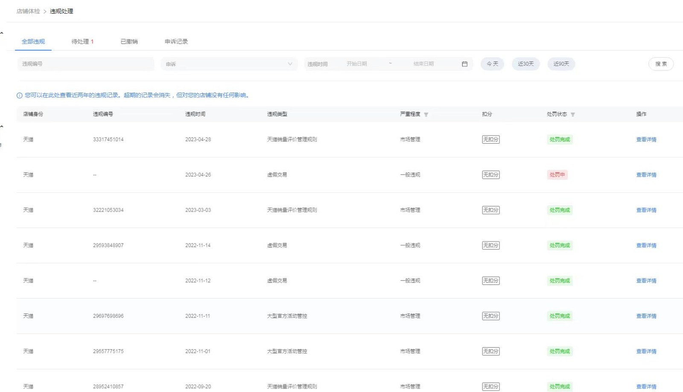Click 处罚完成 tag in 2023-04-28 row
This screenshot has height=392, width=683.
tap(560, 139)
